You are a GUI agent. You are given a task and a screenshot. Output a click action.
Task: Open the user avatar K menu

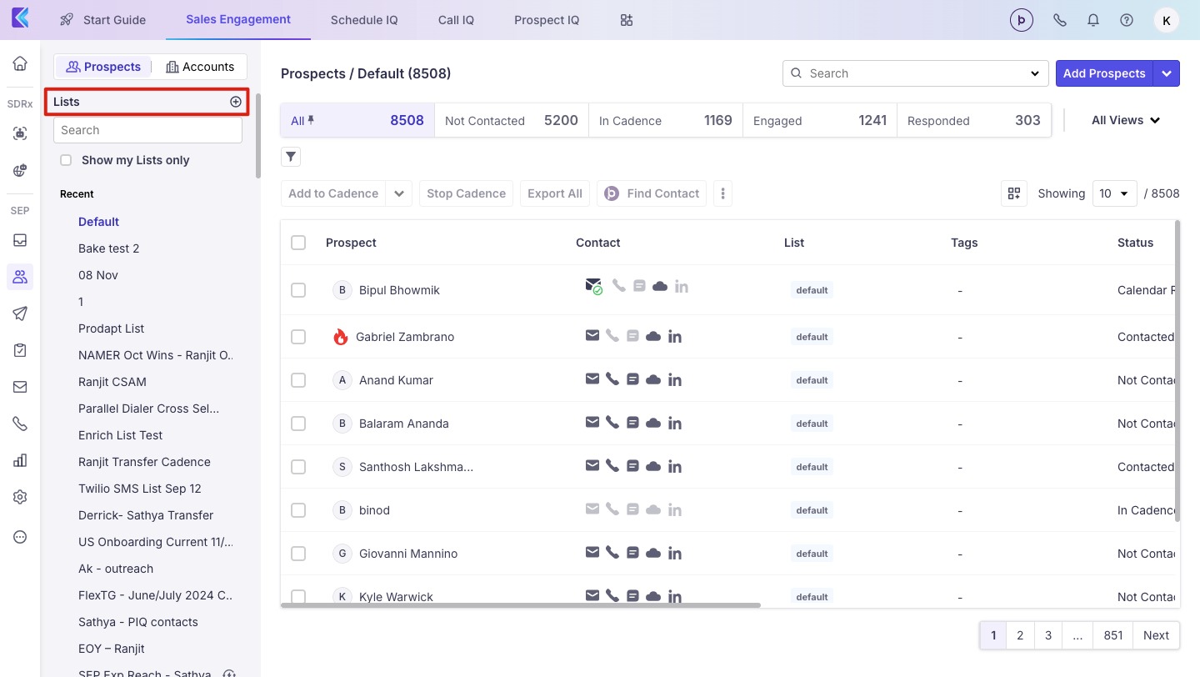1167,20
